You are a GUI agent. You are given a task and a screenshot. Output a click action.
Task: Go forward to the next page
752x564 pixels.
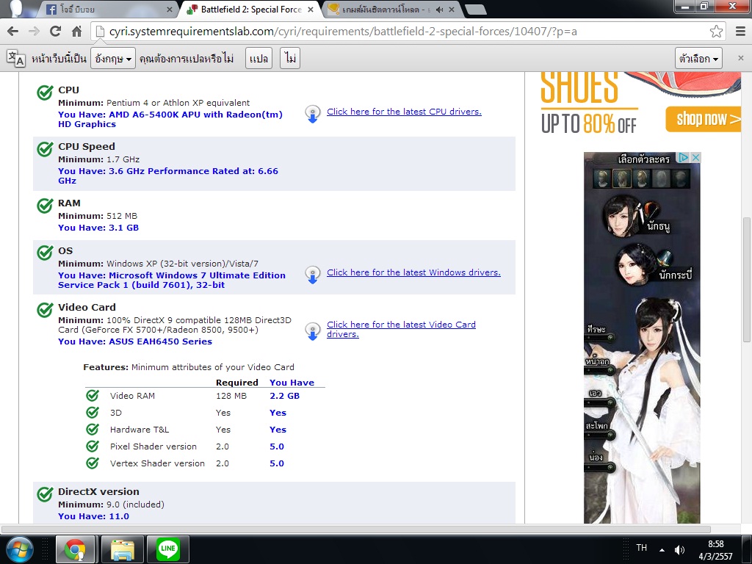click(34, 32)
